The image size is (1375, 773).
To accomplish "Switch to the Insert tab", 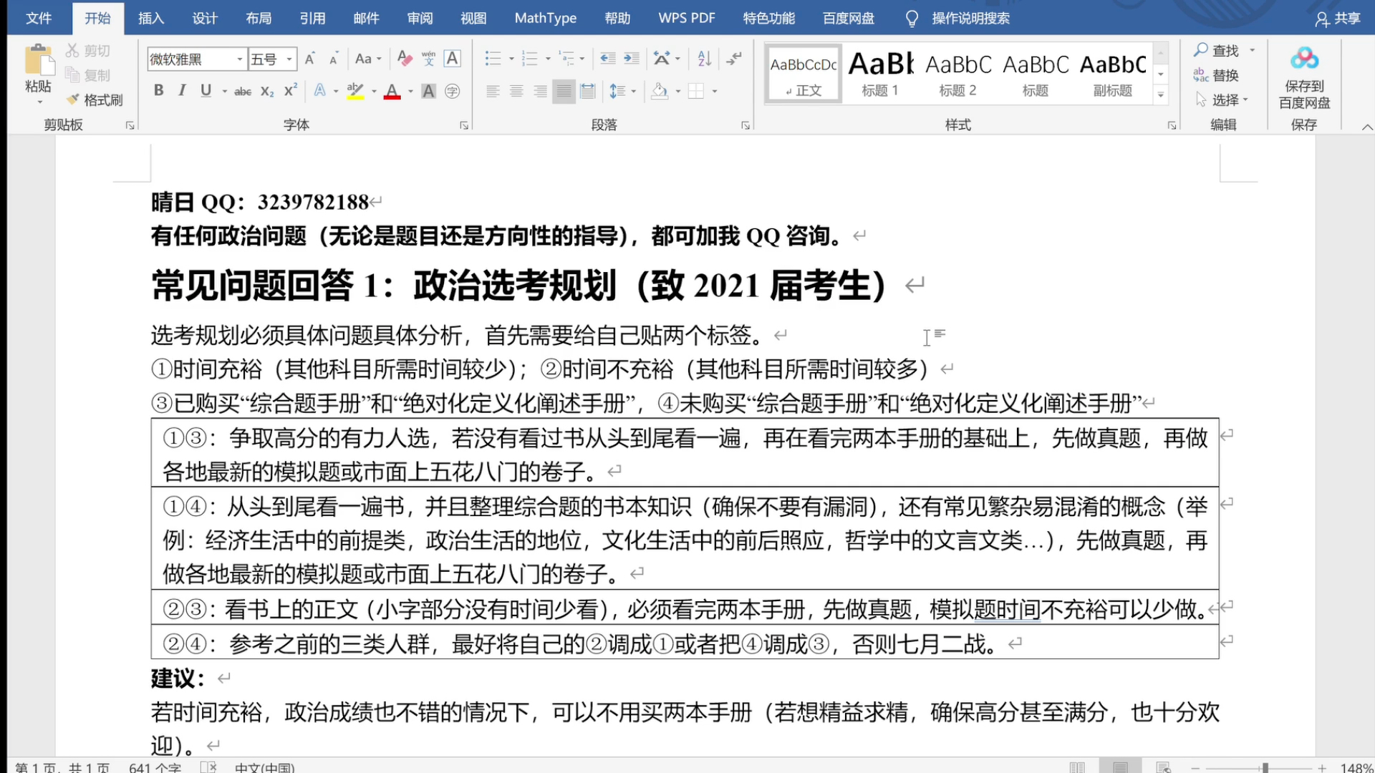I will point(151,18).
